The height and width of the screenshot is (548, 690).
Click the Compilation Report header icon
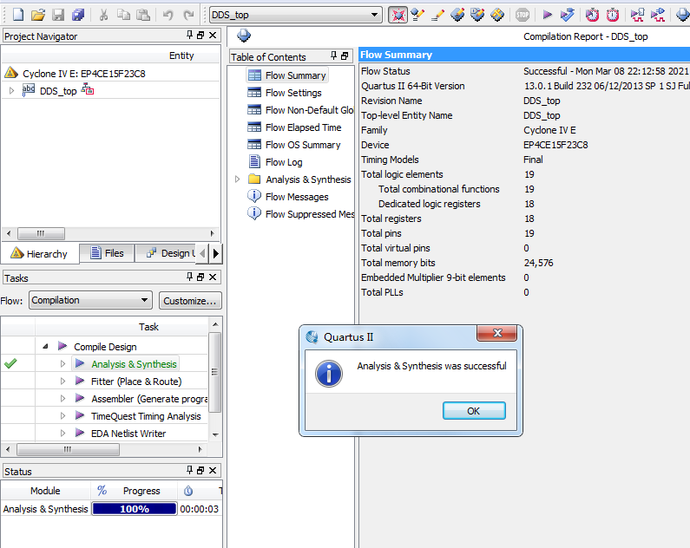[243, 36]
